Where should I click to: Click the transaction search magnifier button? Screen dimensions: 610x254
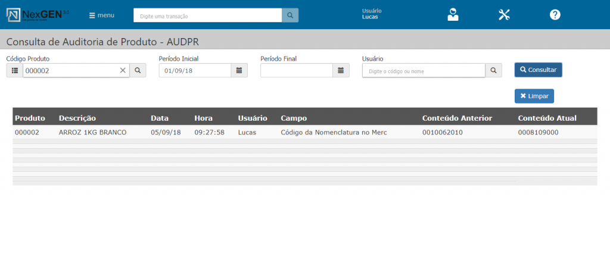pyautogui.click(x=290, y=15)
